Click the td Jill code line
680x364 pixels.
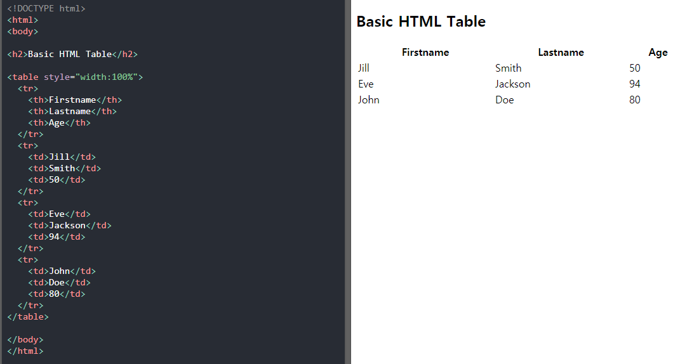click(x=62, y=157)
